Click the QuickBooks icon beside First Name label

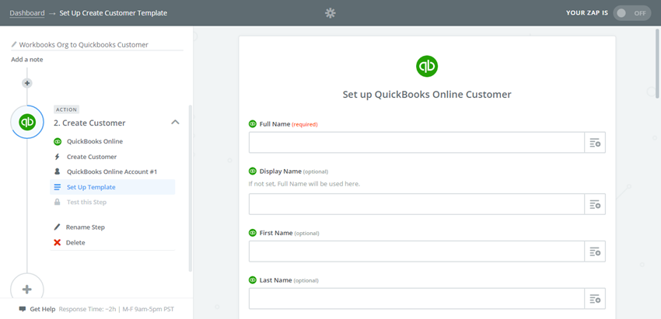[253, 233]
